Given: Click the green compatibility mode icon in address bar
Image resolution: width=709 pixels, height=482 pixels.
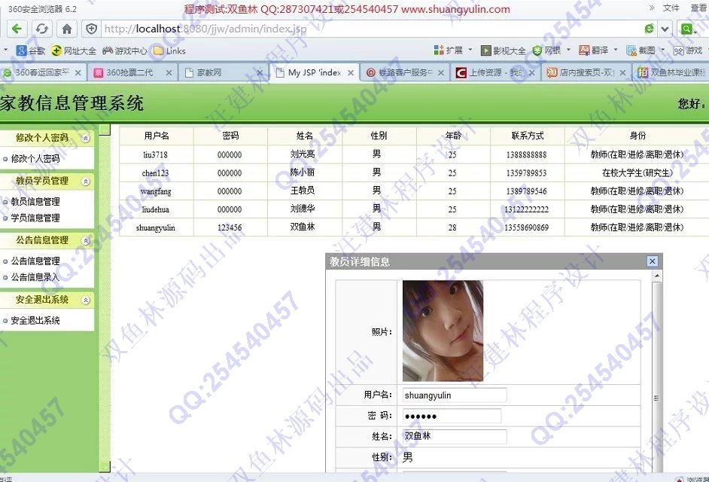Looking at the screenshot, I should (650, 29).
